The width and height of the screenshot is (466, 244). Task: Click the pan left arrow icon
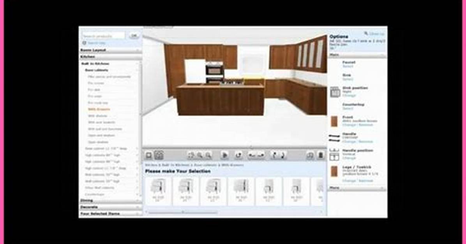tap(252, 155)
